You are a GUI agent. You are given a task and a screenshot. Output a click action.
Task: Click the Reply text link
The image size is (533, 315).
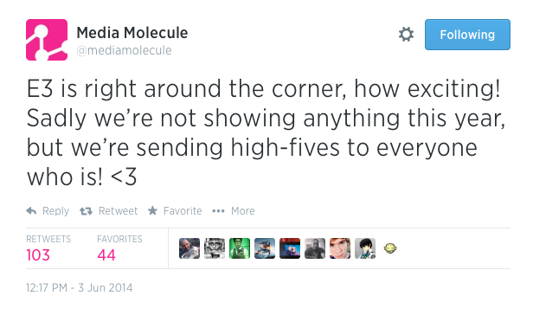(x=55, y=211)
